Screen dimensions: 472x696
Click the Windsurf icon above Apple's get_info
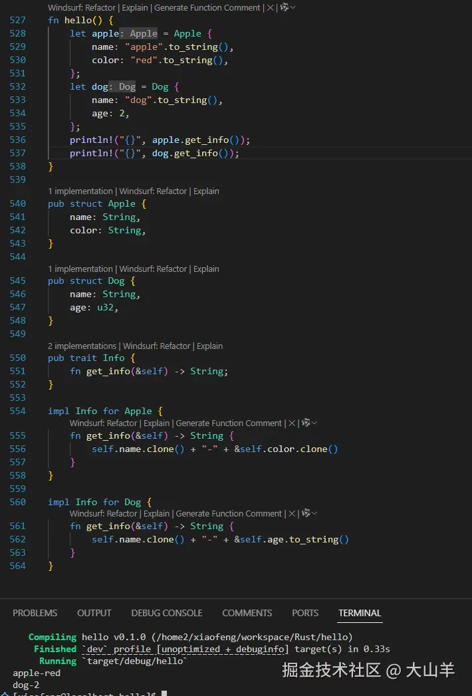306,423
